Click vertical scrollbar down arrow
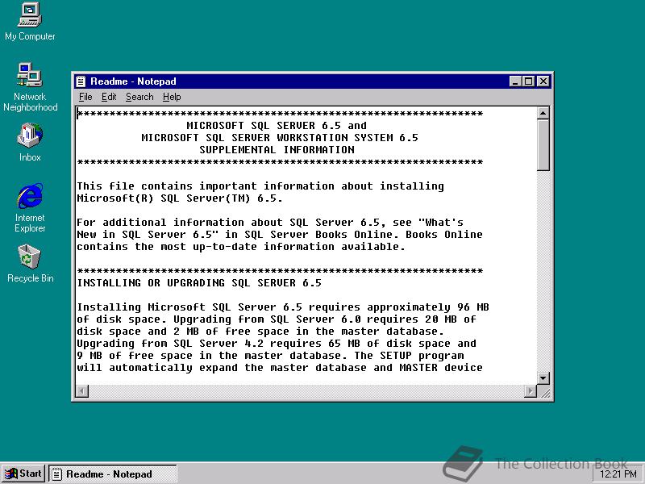 point(543,378)
